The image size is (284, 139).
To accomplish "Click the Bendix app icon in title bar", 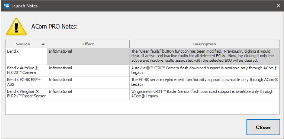I will [x=6, y=6].
